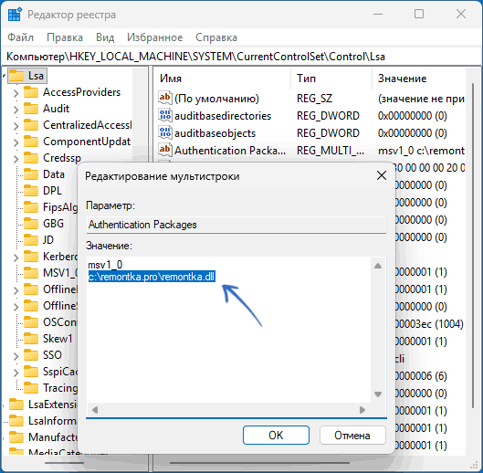The image size is (483, 473).
Task: Open the Избранное menu
Action: 155,37
